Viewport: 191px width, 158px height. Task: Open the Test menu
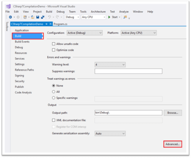coord(112,12)
